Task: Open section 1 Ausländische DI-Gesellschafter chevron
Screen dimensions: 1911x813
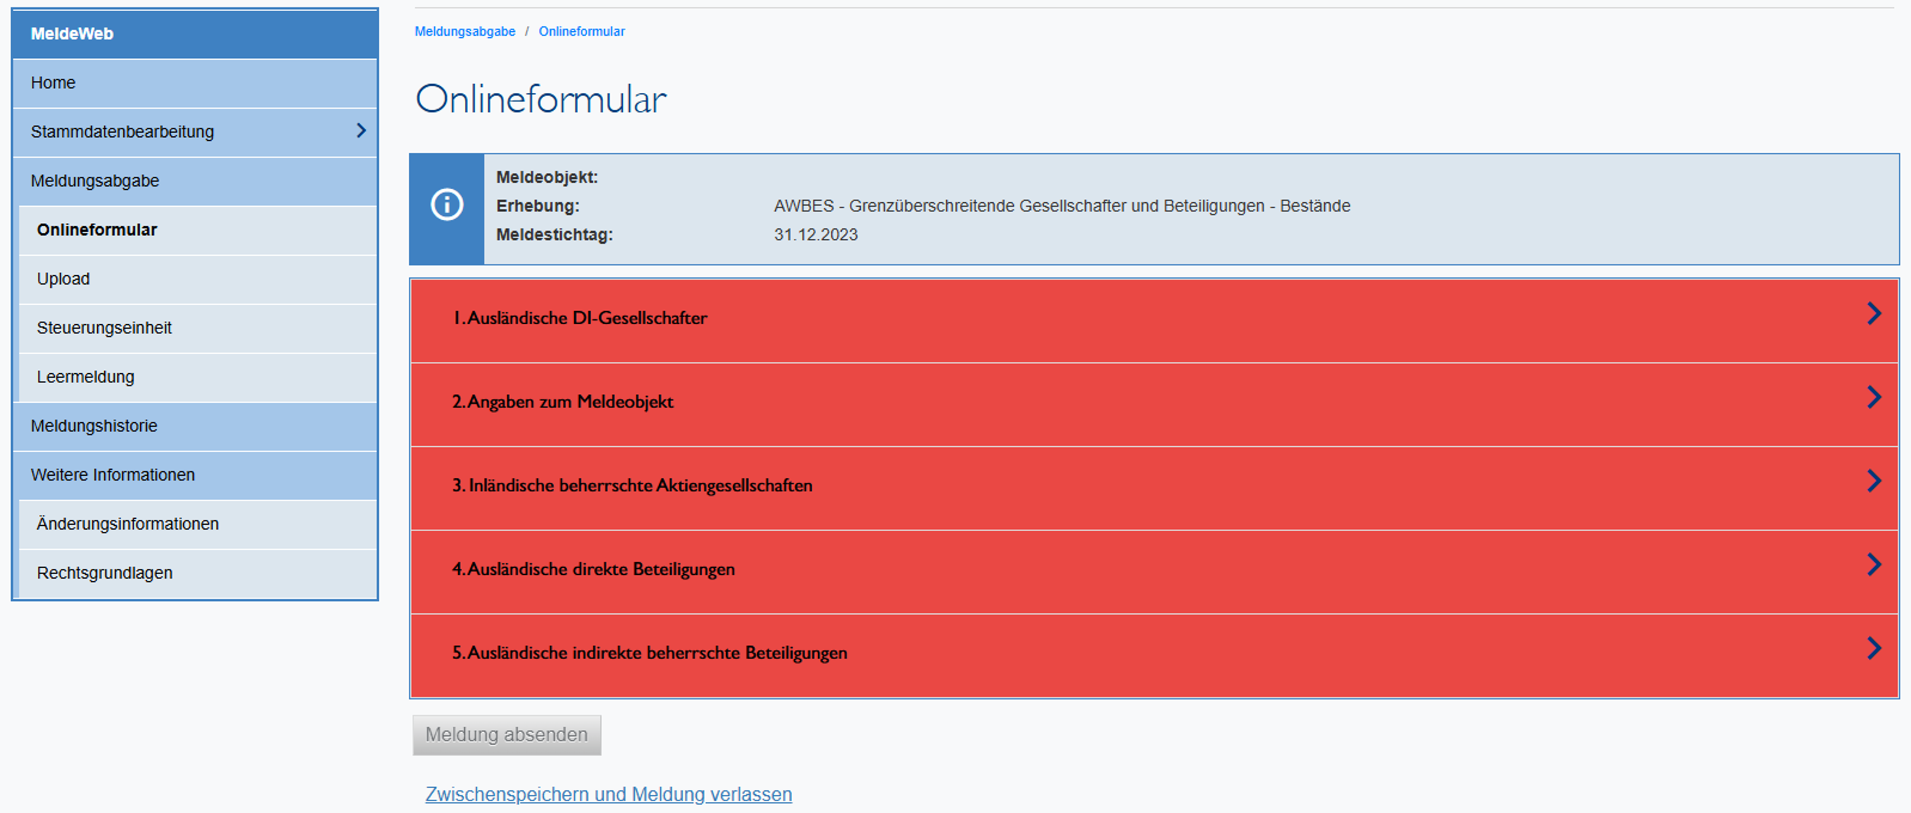Action: click(1873, 314)
